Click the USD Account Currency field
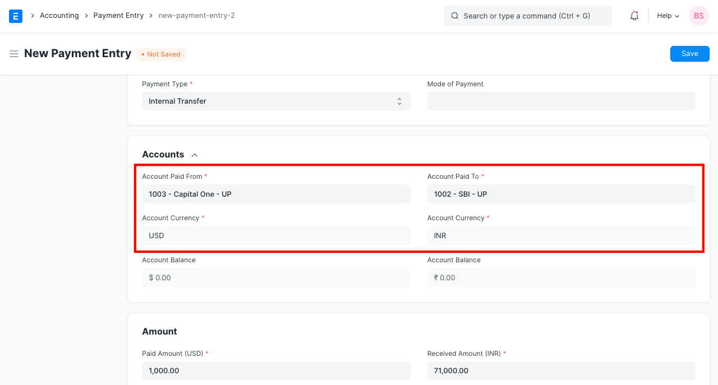718x385 pixels. pyautogui.click(x=276, y=235)
